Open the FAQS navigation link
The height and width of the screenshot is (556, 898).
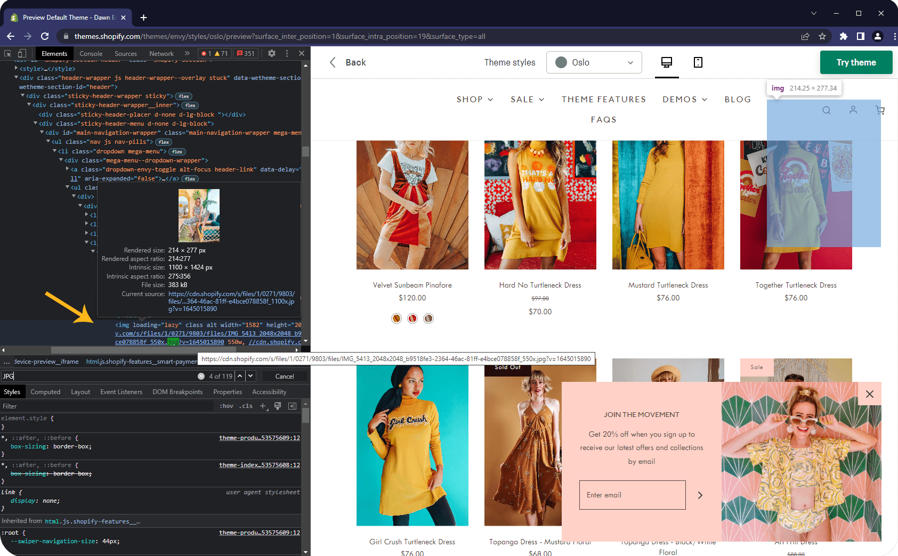coord(604,120)
